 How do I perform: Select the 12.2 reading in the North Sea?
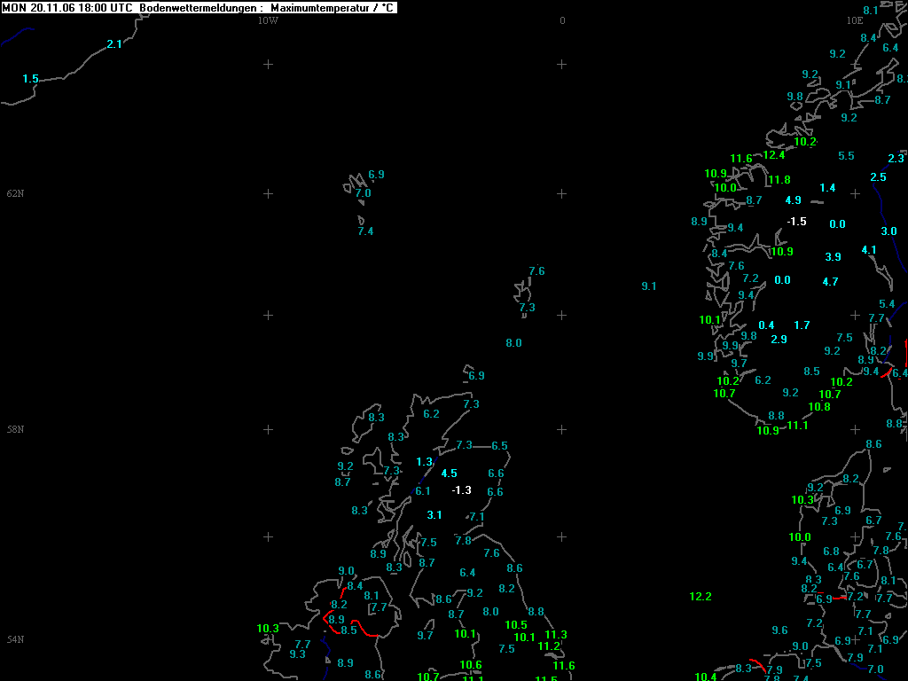pyautogui.click(x=701, y=597)
